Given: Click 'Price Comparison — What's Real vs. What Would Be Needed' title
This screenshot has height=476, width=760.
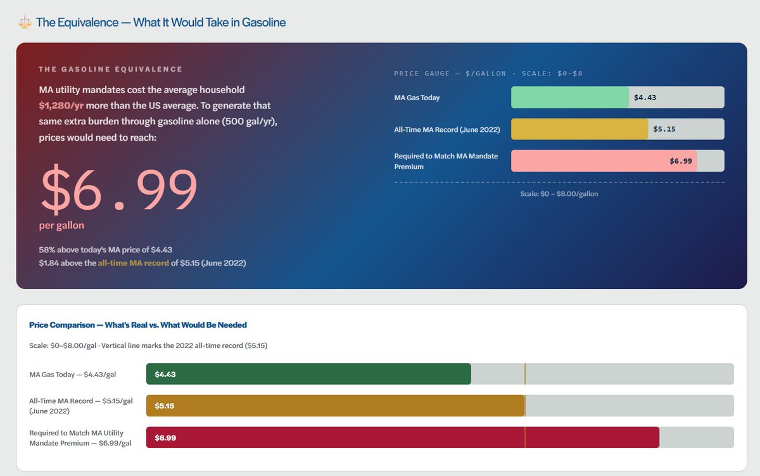Looking at the screenshot, I should point(138,325).
